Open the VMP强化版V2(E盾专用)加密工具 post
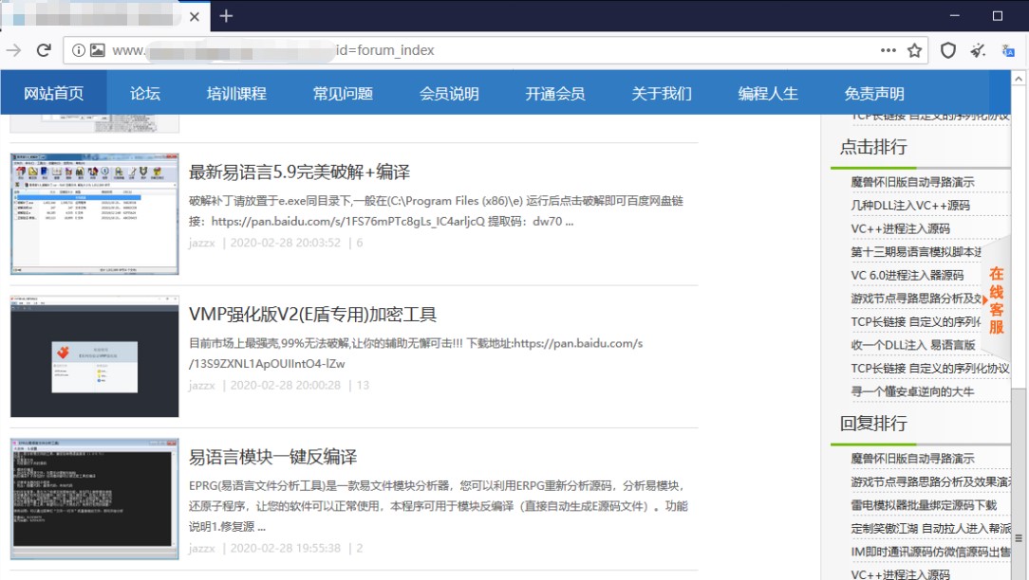1029x580 pixels. point(312,315)
